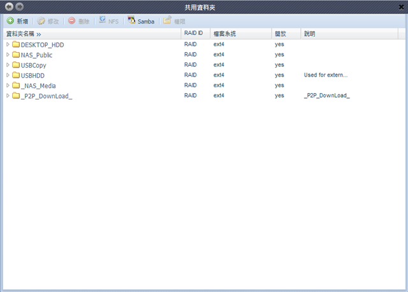The image size is (408, 292).
Task: Click the _P2P_DownLoad_ description cell
Action: pyautogui.click(x=327, y=96)
